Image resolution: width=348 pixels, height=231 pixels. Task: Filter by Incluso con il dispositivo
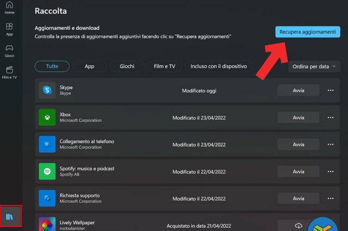[218, 66]
